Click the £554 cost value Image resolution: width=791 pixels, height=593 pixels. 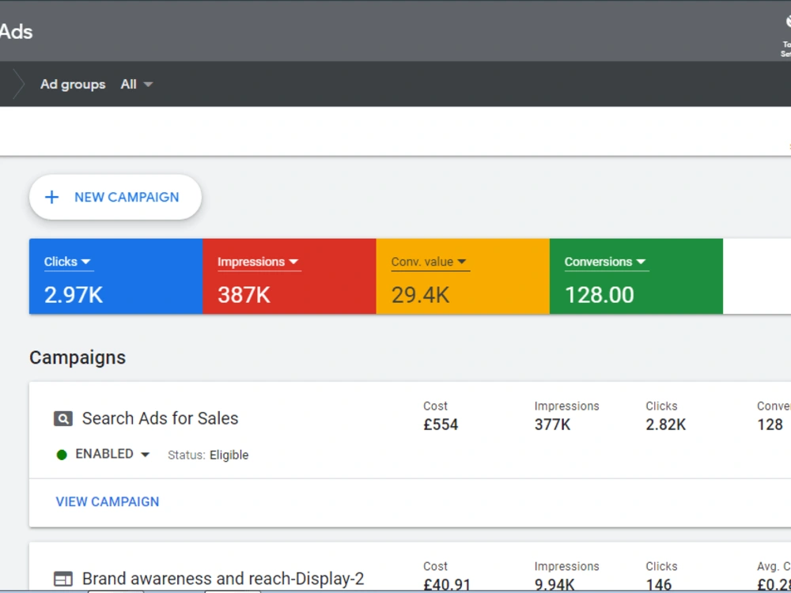[441, 425]
